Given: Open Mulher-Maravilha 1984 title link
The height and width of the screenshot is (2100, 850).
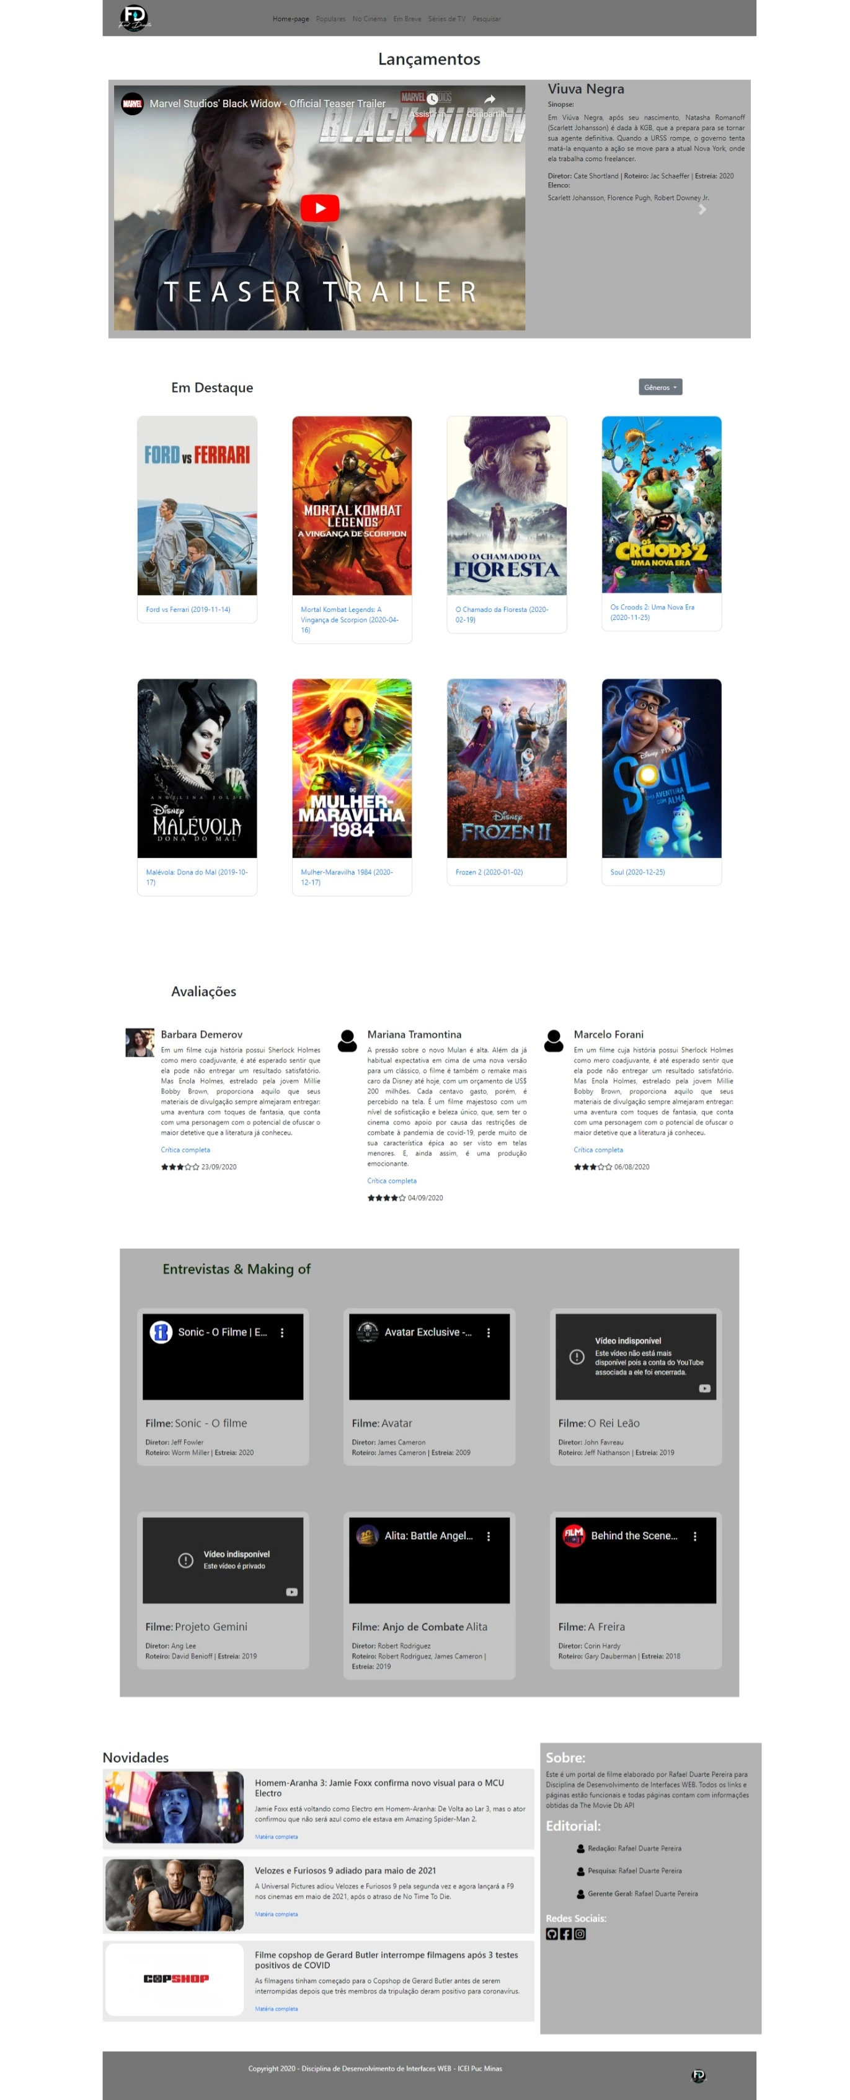Looking at the screenshot, I should (347, 877).
